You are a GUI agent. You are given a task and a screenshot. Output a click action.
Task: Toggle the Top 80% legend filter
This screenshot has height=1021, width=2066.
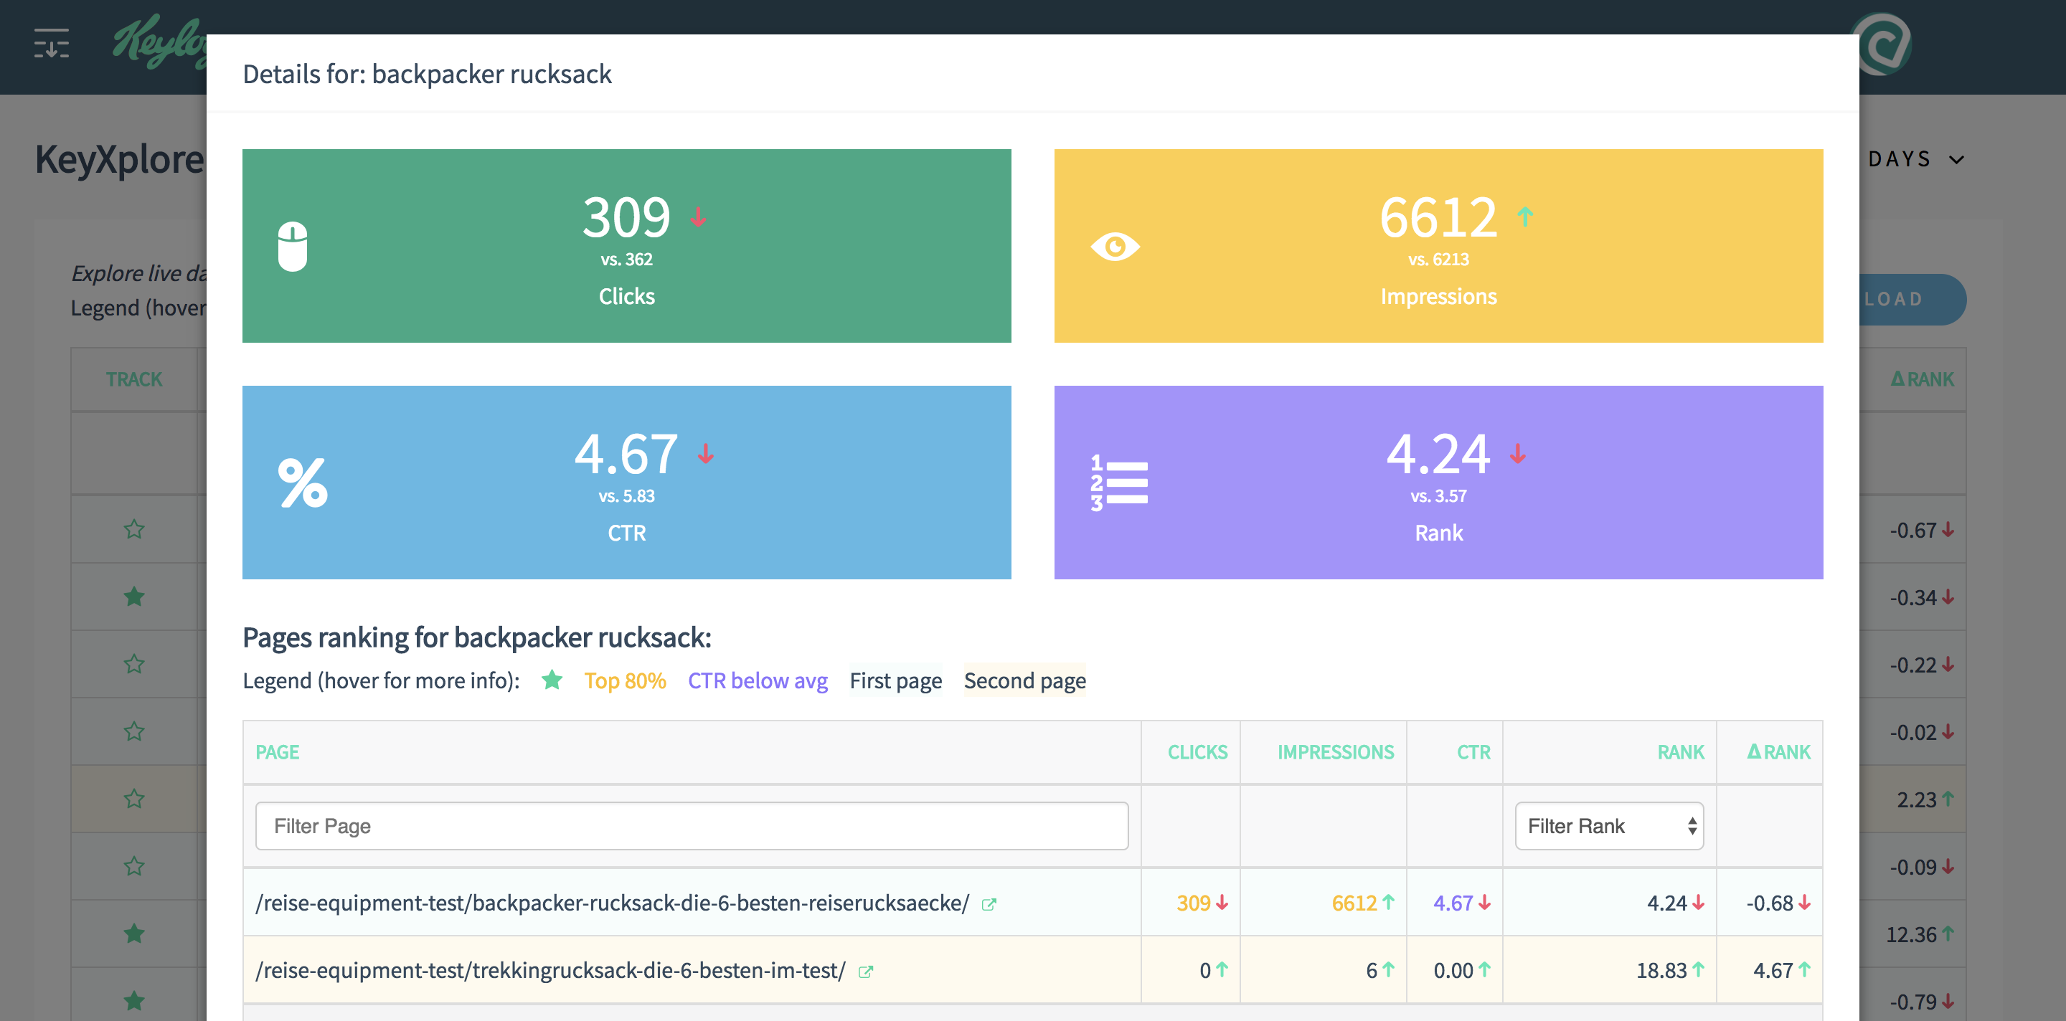pyautogui.click(x=625, y=680)
